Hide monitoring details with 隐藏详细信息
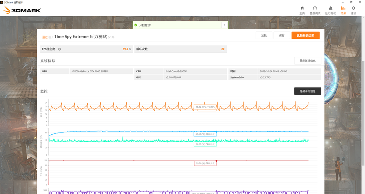The image size is (365, 194). click(x=307, y=91)
